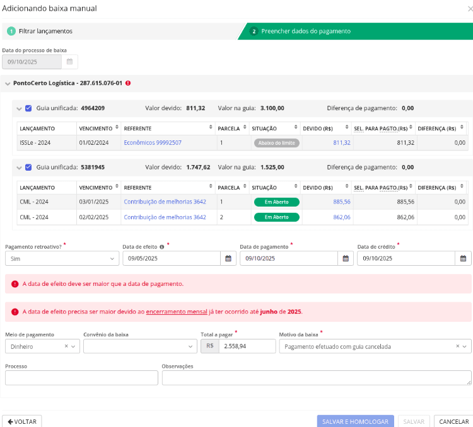Open Econômicos 99992507 link
Viewport: 473px width, 427px height.
coord(153,143)
